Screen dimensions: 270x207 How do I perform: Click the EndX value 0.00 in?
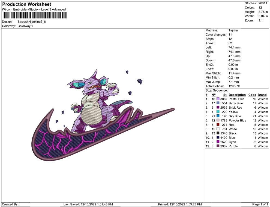coord(233,65)
